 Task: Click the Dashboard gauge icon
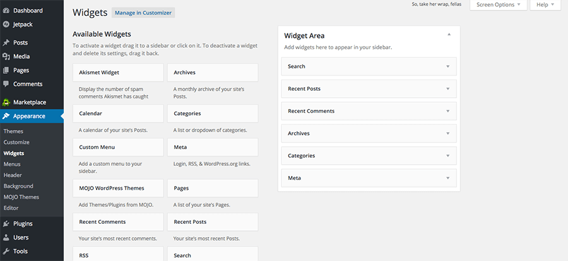pyautogui.click(x=6, y=11)
